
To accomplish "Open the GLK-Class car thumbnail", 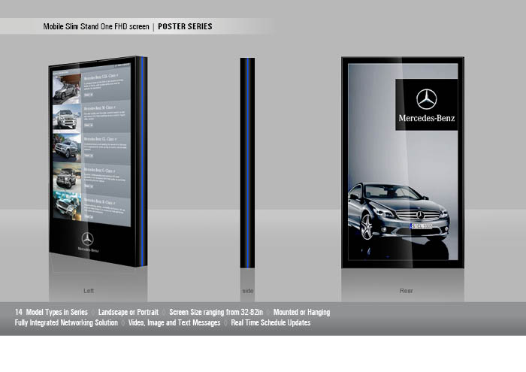I will point(66,89).
